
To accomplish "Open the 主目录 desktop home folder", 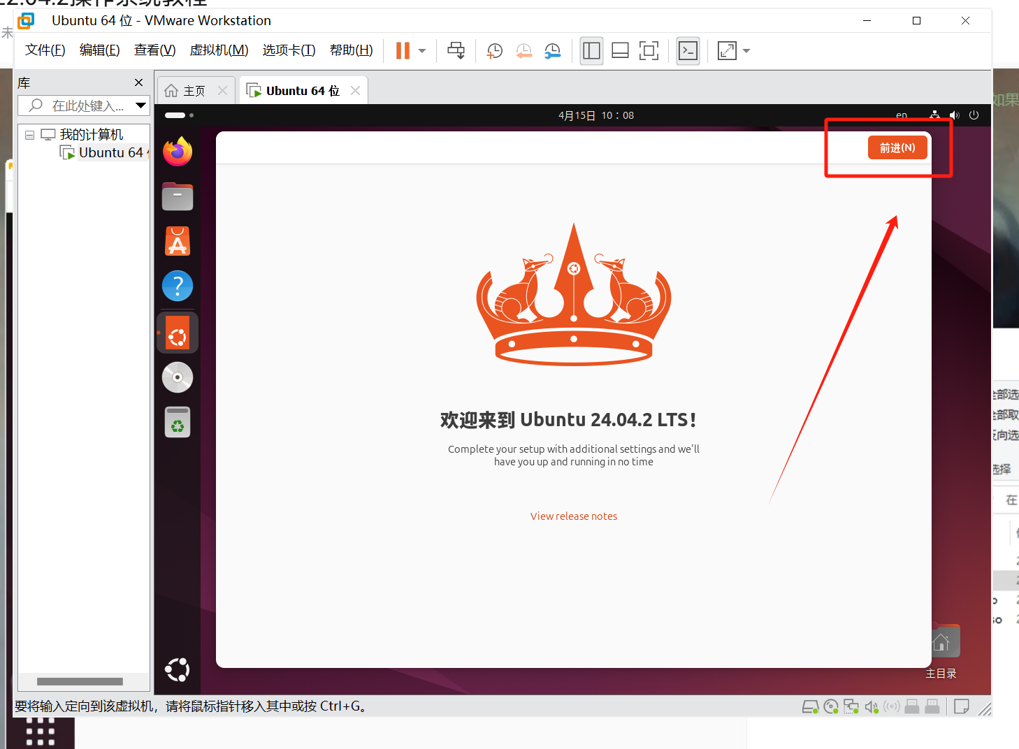I will click(x=941, y=652).
